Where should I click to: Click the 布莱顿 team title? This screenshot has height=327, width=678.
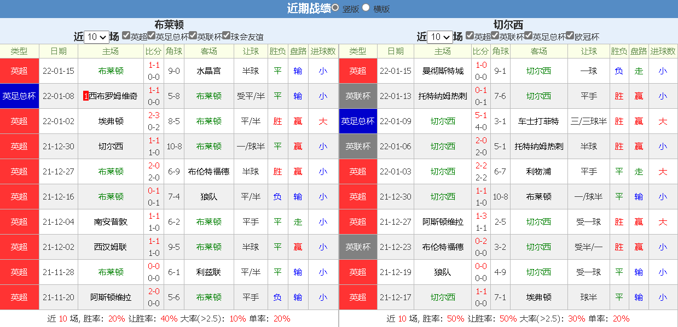pos(169,24)
